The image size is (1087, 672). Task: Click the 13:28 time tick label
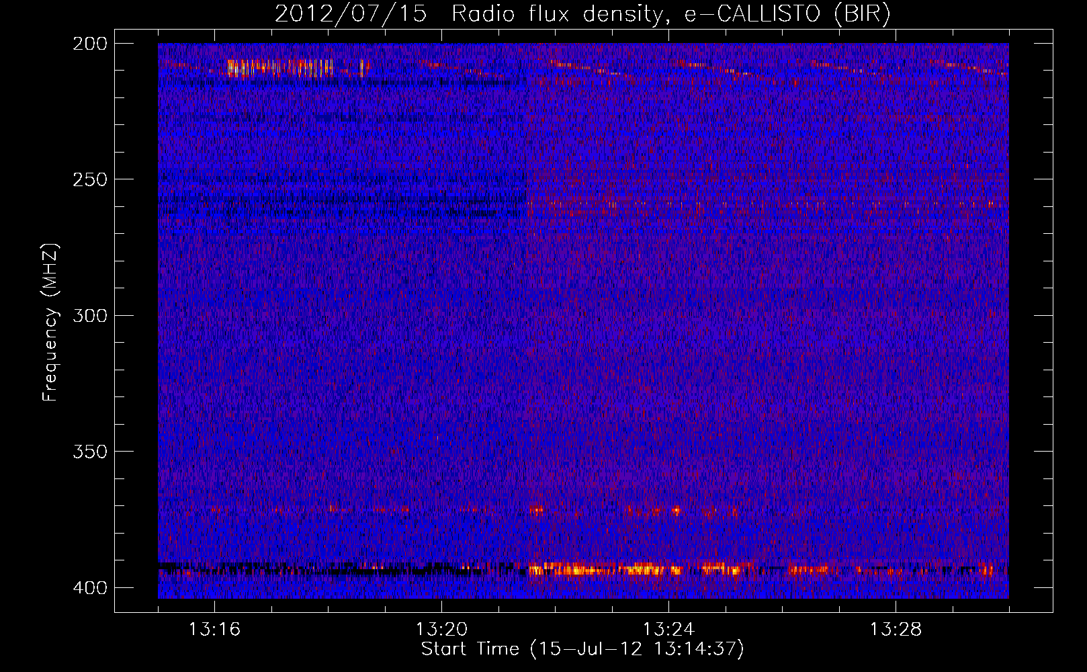(896, 630)
